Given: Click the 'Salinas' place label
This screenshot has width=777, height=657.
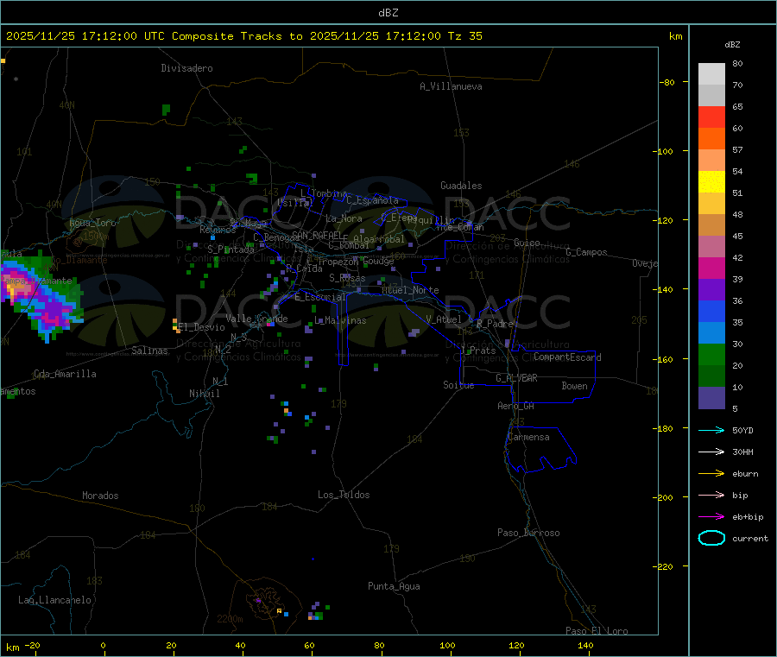Looking at the screenshot, I should pos(149,351).
